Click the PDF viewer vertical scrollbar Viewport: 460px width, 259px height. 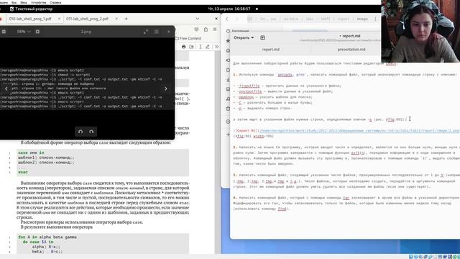[x=218, y=153]
